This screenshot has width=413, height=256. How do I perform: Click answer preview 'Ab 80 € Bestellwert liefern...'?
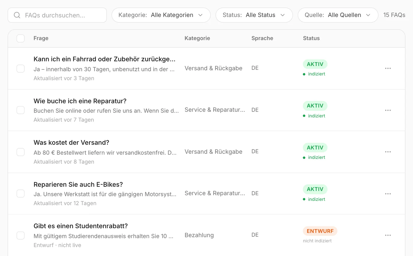(105, 153)
